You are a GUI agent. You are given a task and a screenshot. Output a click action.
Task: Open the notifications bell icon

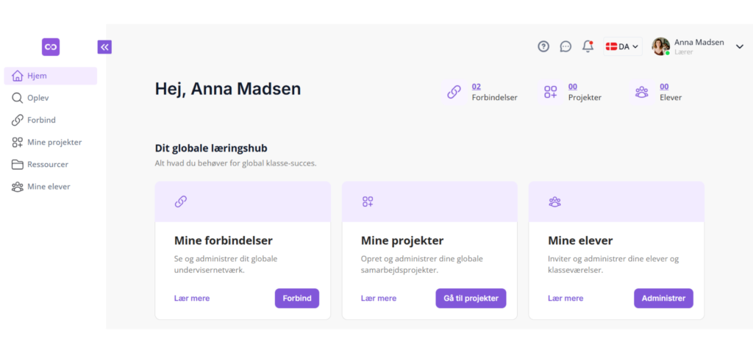[588, 46]
